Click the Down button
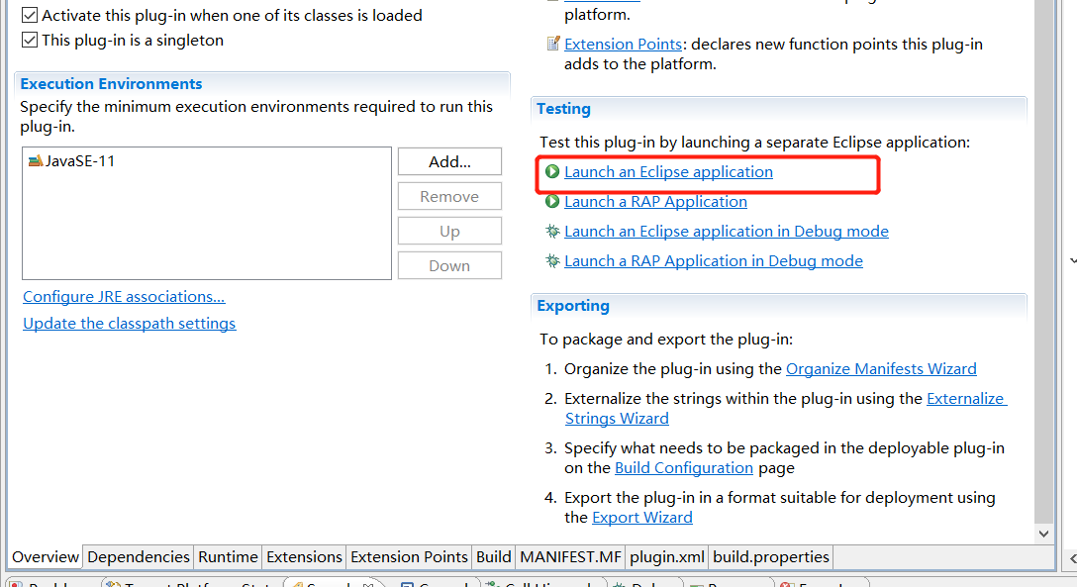The height and width of the screenshot is (587, 1077). 449,265
